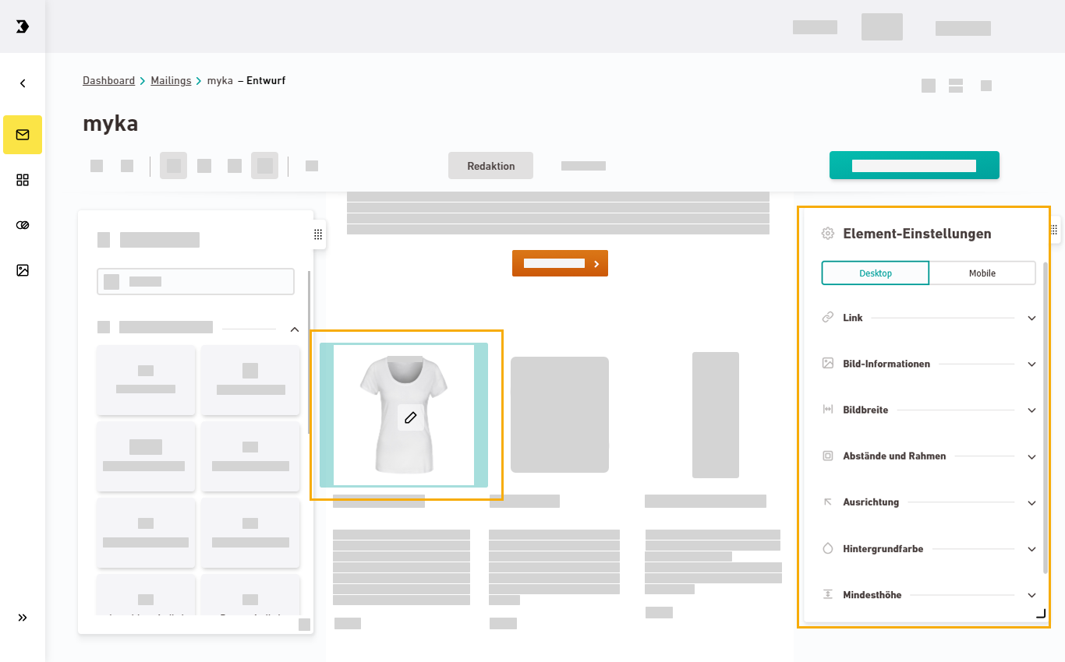Viewport: 1065px width, 662px height.
Task: Click the drag handle beside the left panel
Action: (318, 234)
